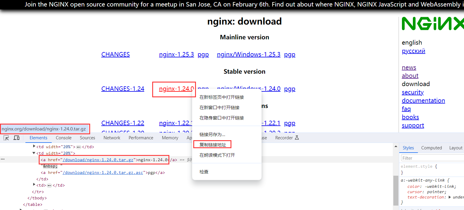This screenshot has width=464, height=210.
Task: Click the nginx-1.22.1 legacy download link
Action: pyautogui.click(x=176, y=123)
